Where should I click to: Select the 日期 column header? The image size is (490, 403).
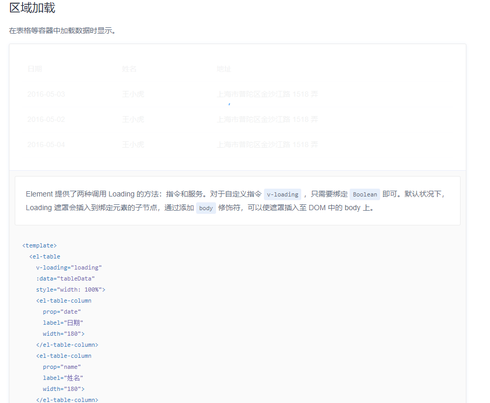[35, 69]
